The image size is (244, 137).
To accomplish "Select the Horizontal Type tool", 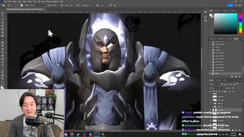I will tap(3, 65).
